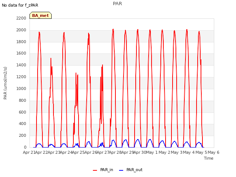The width and height of the screenshot is (236, 177).
Task: Toggle the PAR_in legend entry
Action: click(x=103, y=170)
